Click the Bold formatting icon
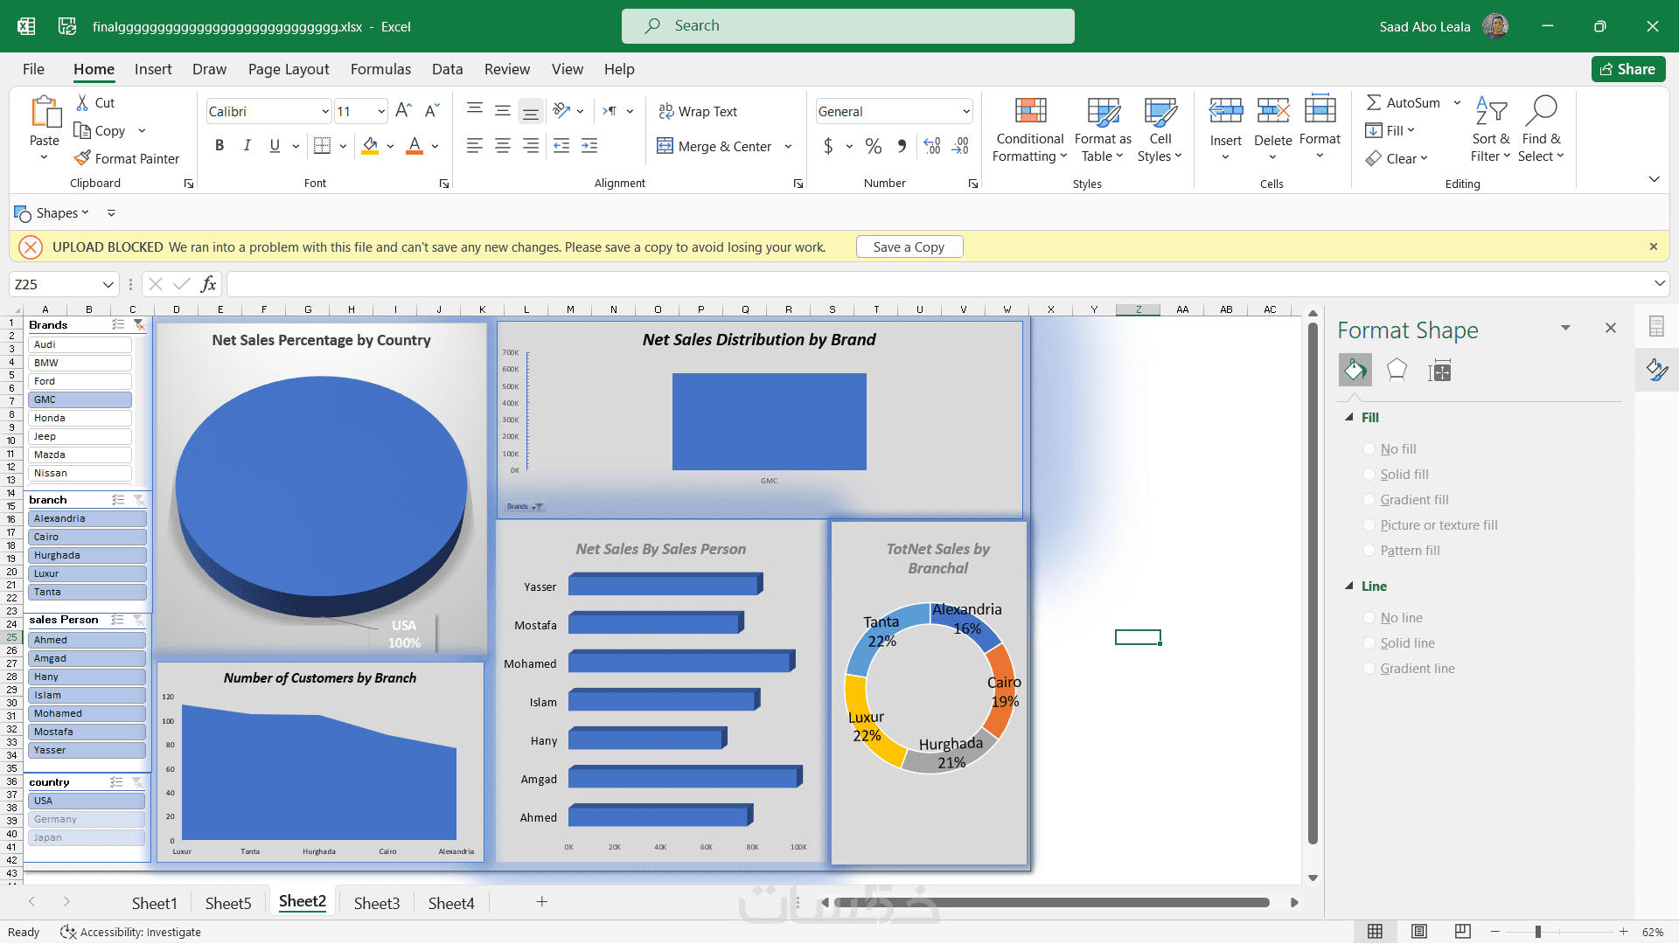The image size is (1679, 944). pos(219,146)
